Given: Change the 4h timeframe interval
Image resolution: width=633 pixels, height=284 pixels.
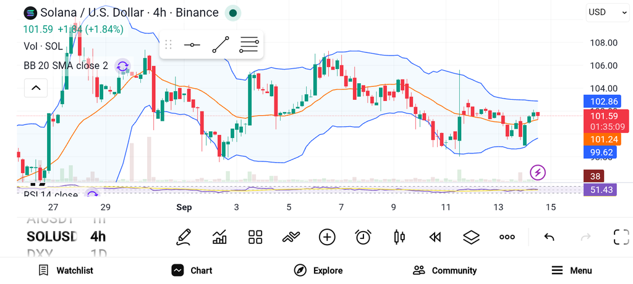Looking at the screenshot, I should (98, 237).
